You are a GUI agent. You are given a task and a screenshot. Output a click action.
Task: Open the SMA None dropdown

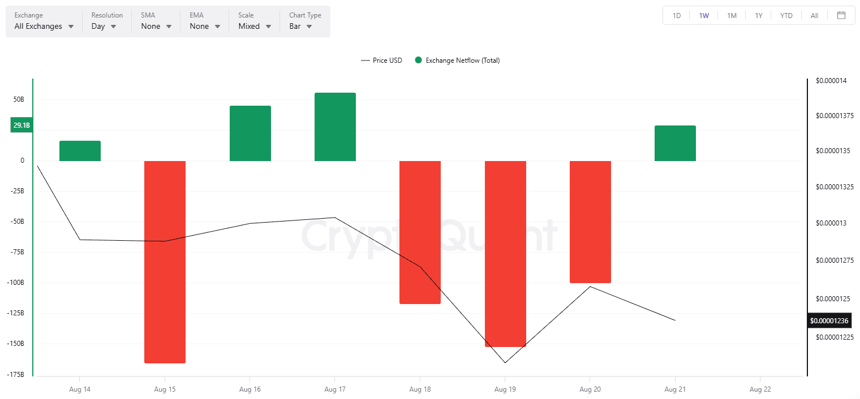pos(156,26)
